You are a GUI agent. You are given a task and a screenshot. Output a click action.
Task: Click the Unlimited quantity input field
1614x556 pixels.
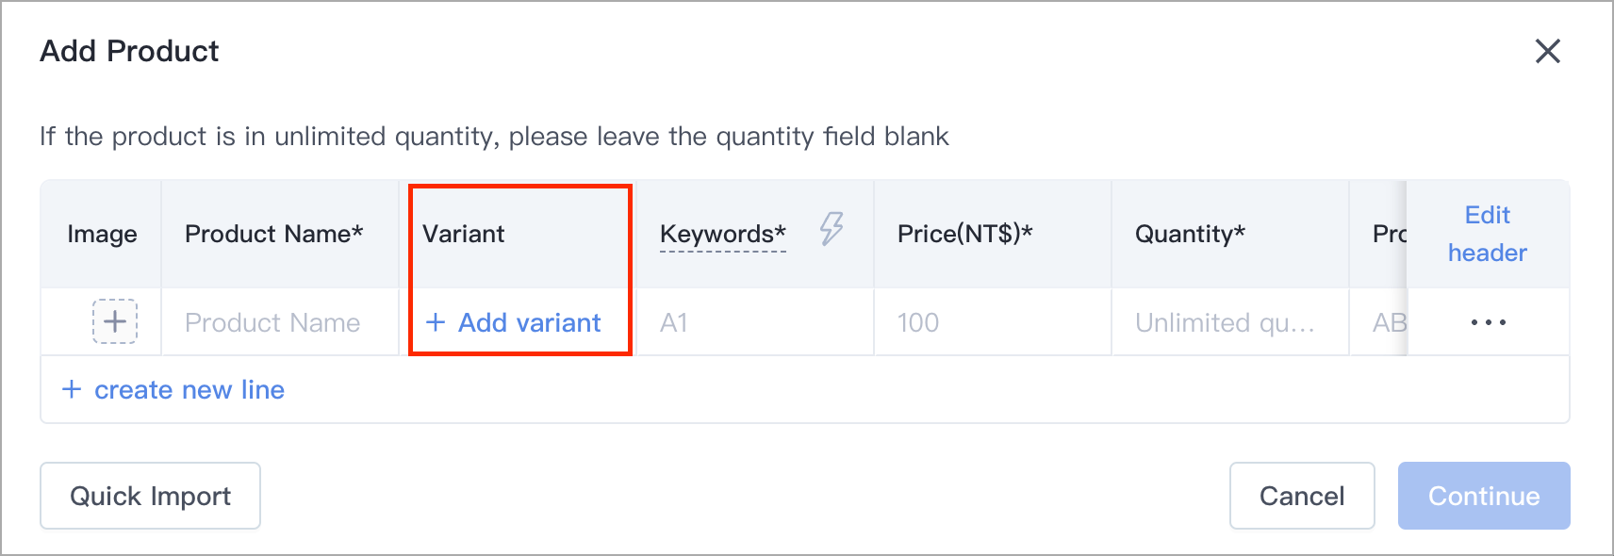(x=1226, y=322)
